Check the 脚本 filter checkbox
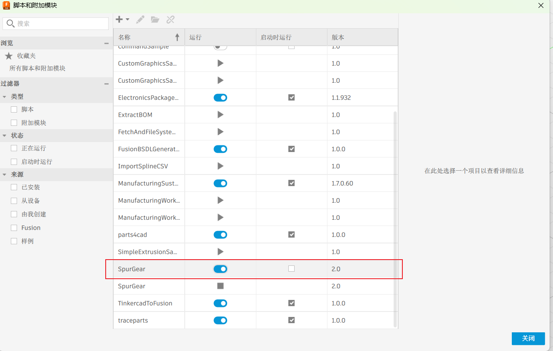 (x=14, y=110)
